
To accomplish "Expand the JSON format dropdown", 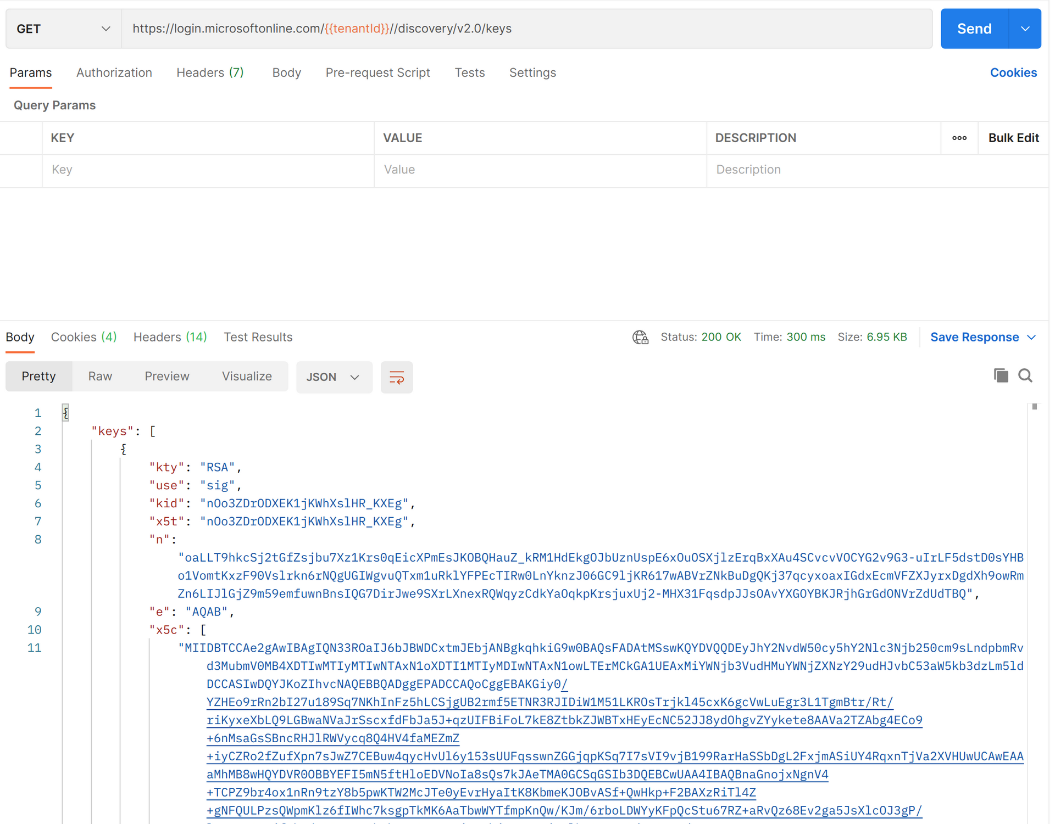I will tap(334, 377).
